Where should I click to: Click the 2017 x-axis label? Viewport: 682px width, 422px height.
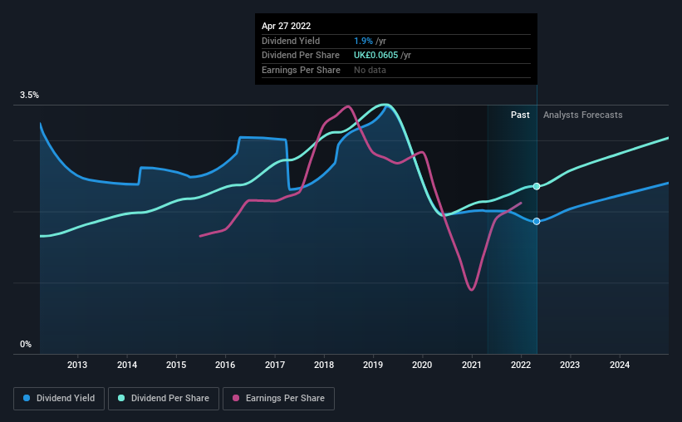[275, 365]
